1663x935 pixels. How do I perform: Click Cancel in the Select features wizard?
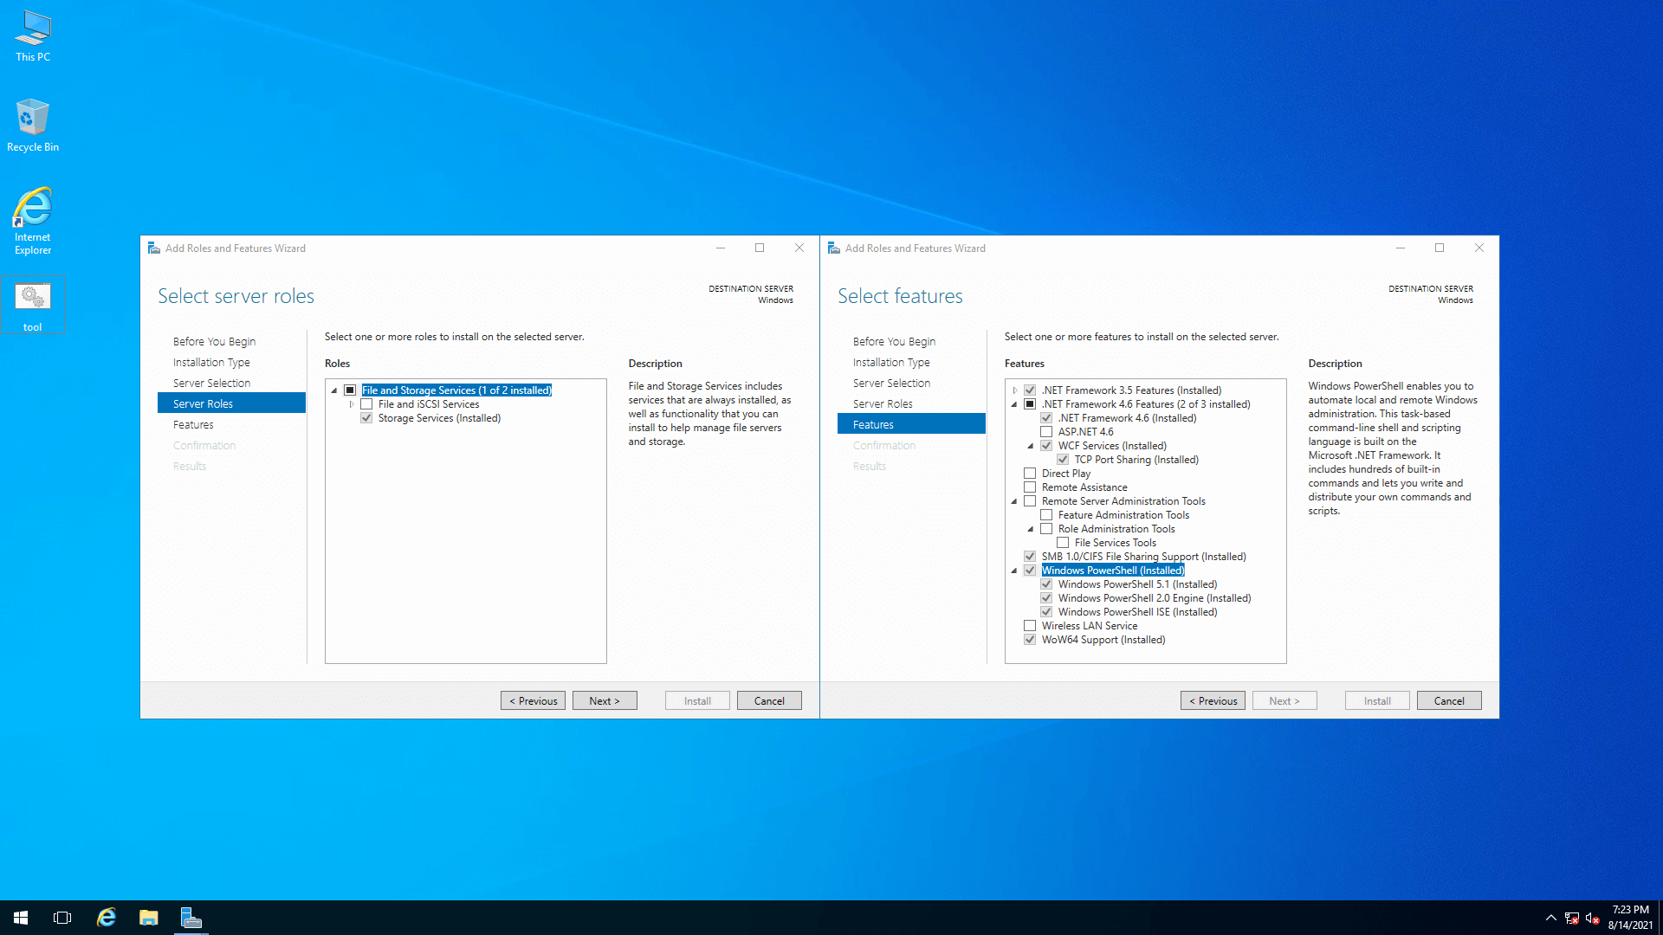tap(1448, 700)
